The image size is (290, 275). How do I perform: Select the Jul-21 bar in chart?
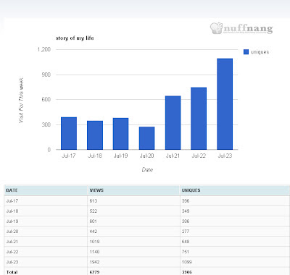[173, 123]
